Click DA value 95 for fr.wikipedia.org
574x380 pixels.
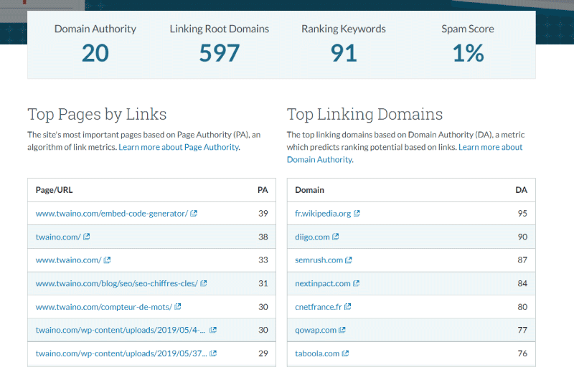[522, 213]
